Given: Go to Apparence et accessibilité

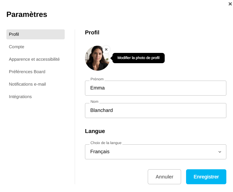Looking at the screenshot, I should tap(34, 59).
